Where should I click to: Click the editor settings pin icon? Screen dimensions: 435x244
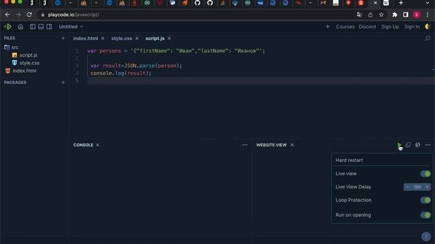click(x=428, y=39)
